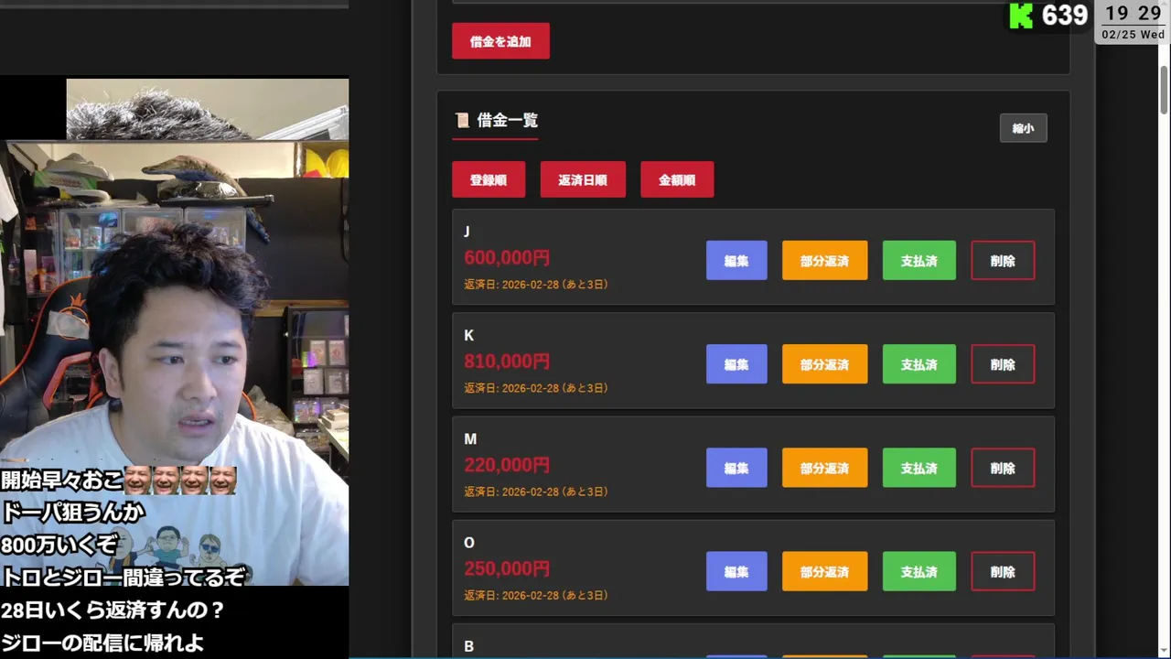This screenshot has width=1171, height=659.
Task: Click the scroll icon beside 借金一覧
Action: click(x=462, y=120)
